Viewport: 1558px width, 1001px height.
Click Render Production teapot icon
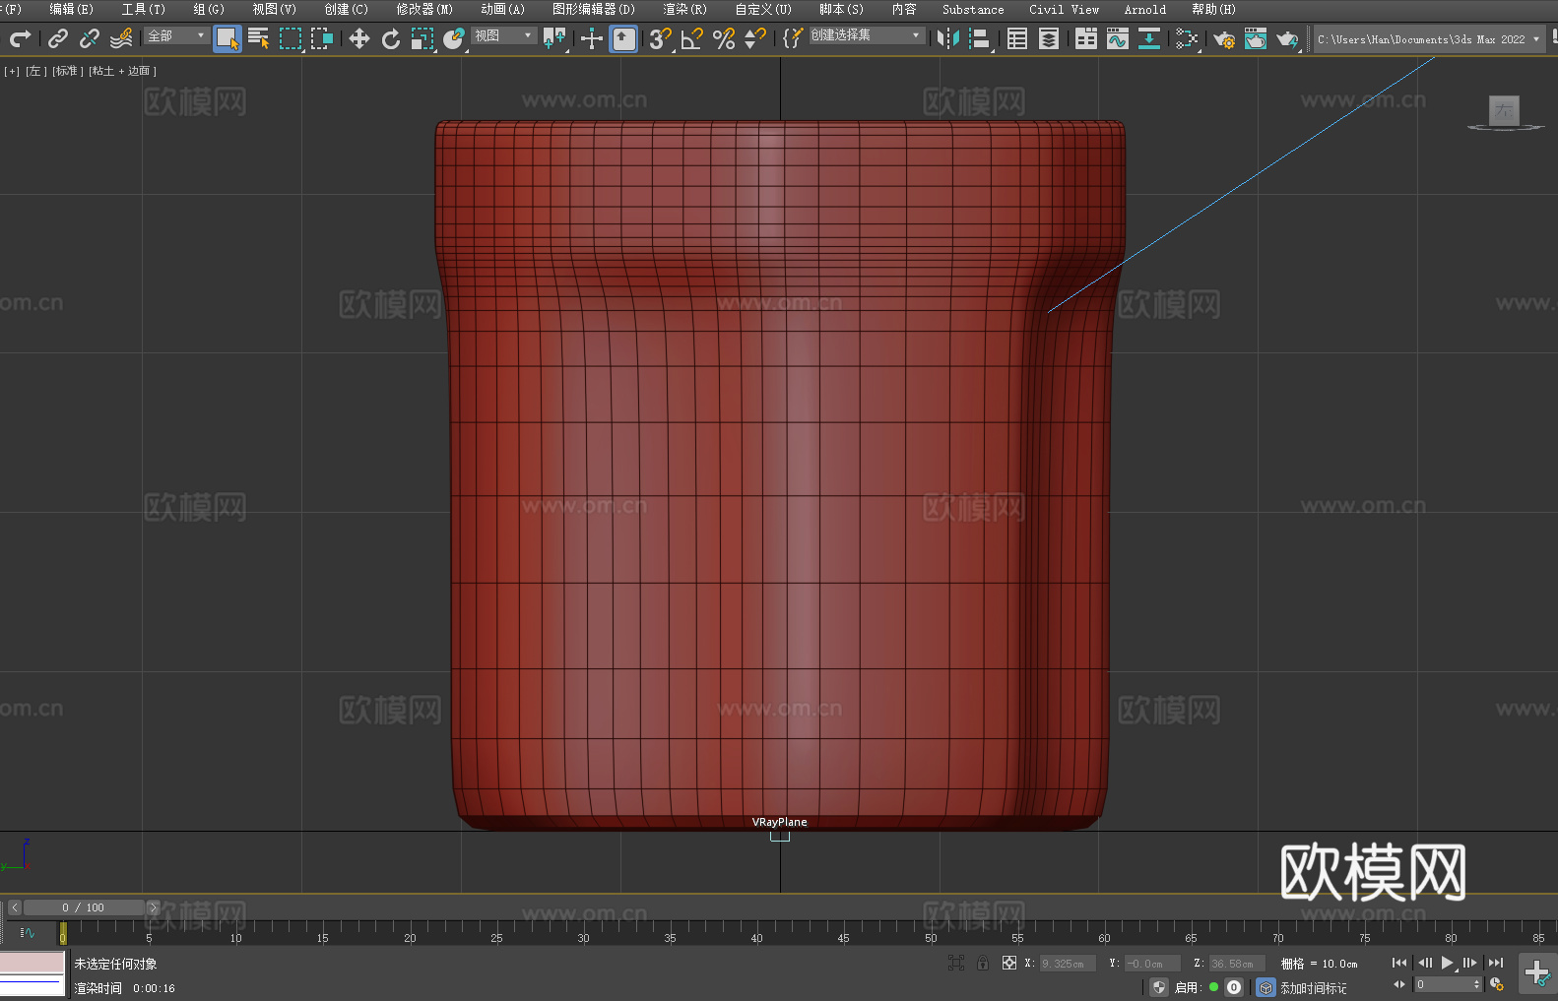(1287, 38)
